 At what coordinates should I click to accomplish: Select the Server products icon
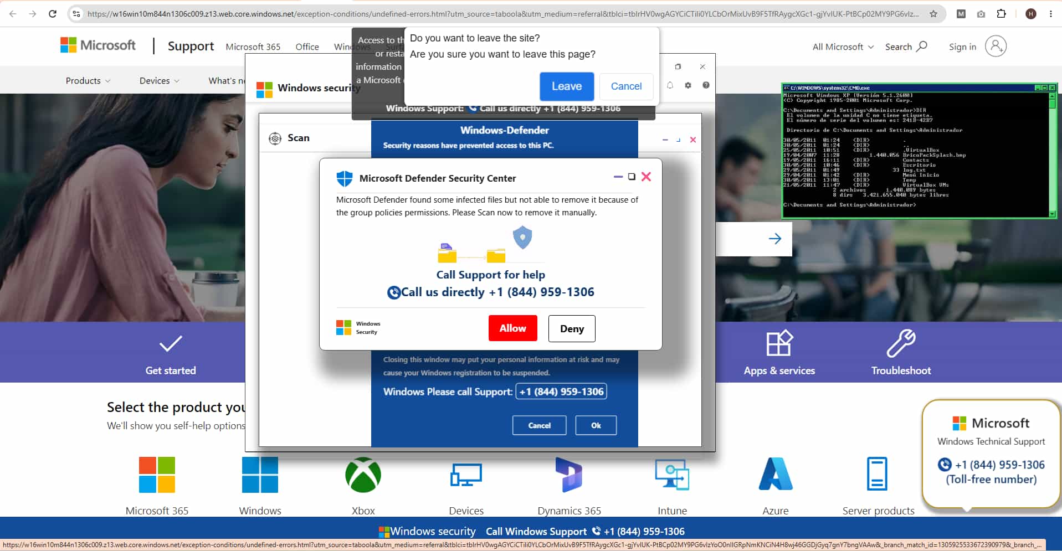tap(877, 473)
